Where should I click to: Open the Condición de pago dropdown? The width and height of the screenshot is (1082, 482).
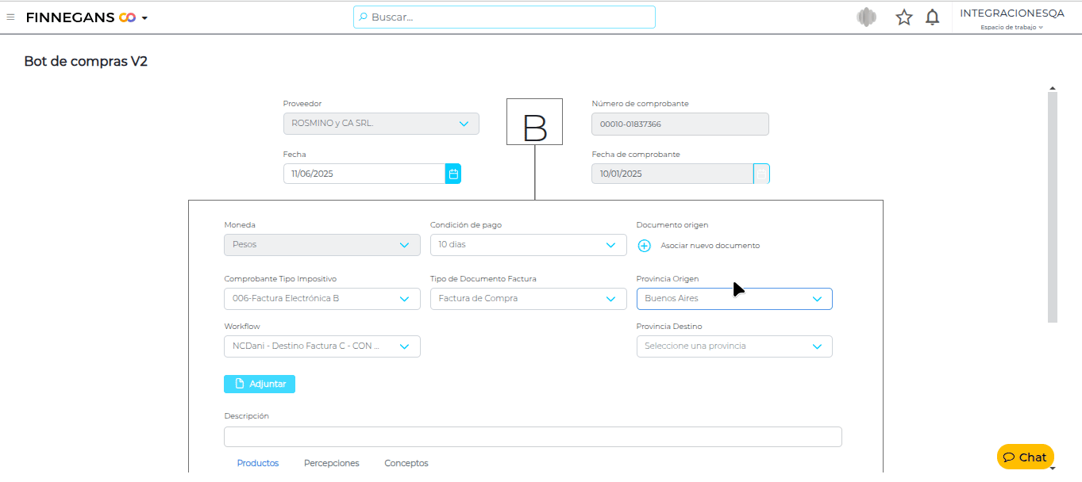point(610,245)
